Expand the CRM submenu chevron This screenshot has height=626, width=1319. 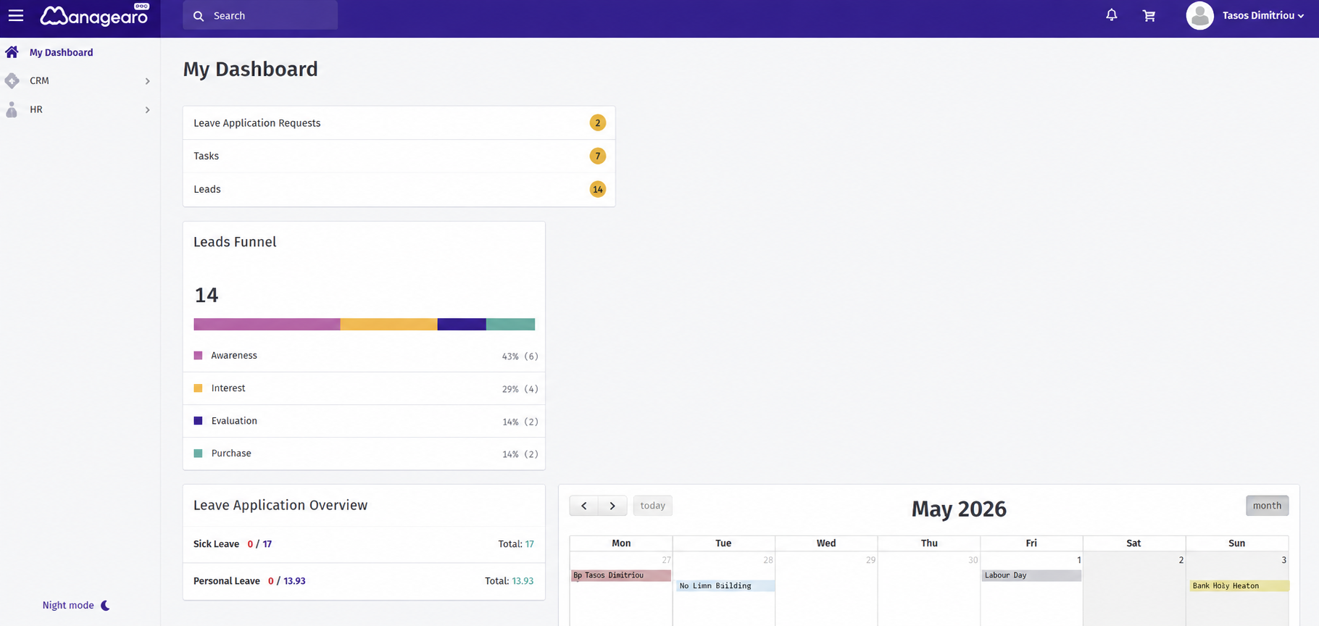[147, 81]
